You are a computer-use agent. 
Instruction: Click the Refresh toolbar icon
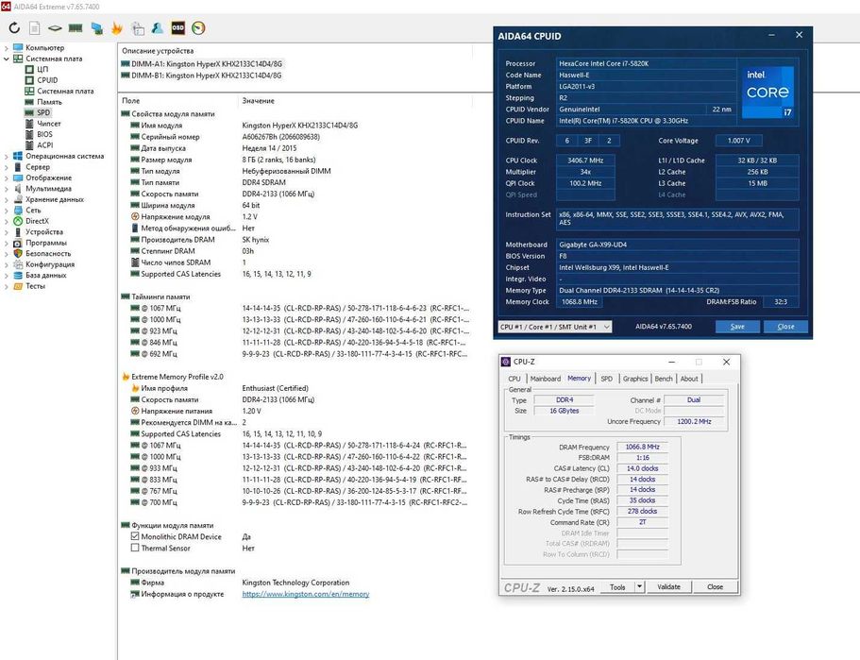[14, 28]
